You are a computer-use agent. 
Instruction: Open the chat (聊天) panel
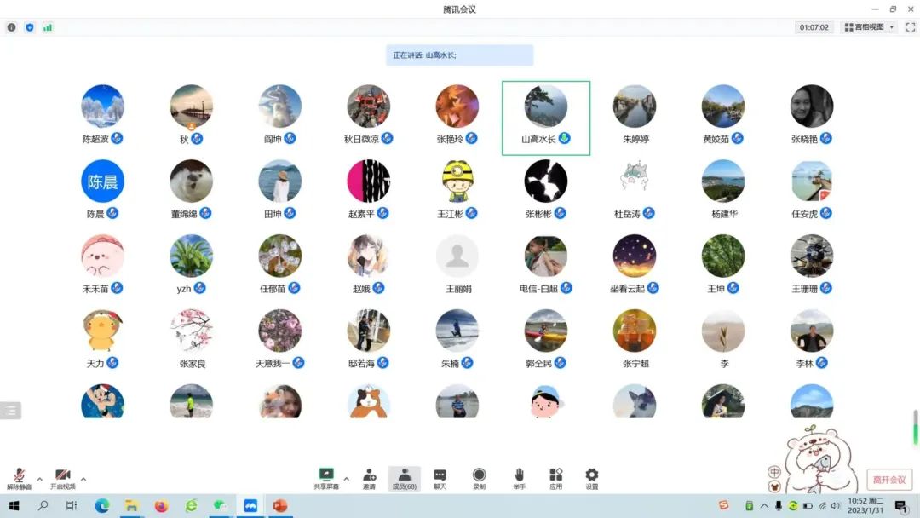tap(440, 475)
